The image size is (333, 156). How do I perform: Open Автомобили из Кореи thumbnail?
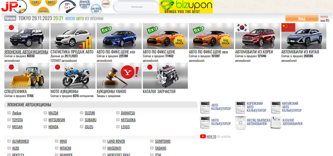coord(258,36)
